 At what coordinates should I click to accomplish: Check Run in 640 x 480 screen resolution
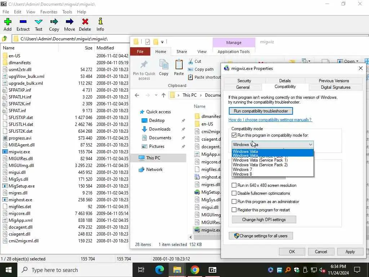234,185
